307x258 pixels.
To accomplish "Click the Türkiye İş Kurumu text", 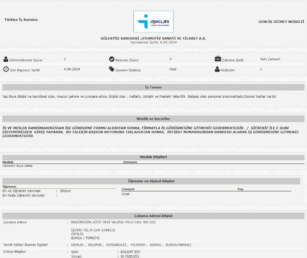I will [21, 20].
